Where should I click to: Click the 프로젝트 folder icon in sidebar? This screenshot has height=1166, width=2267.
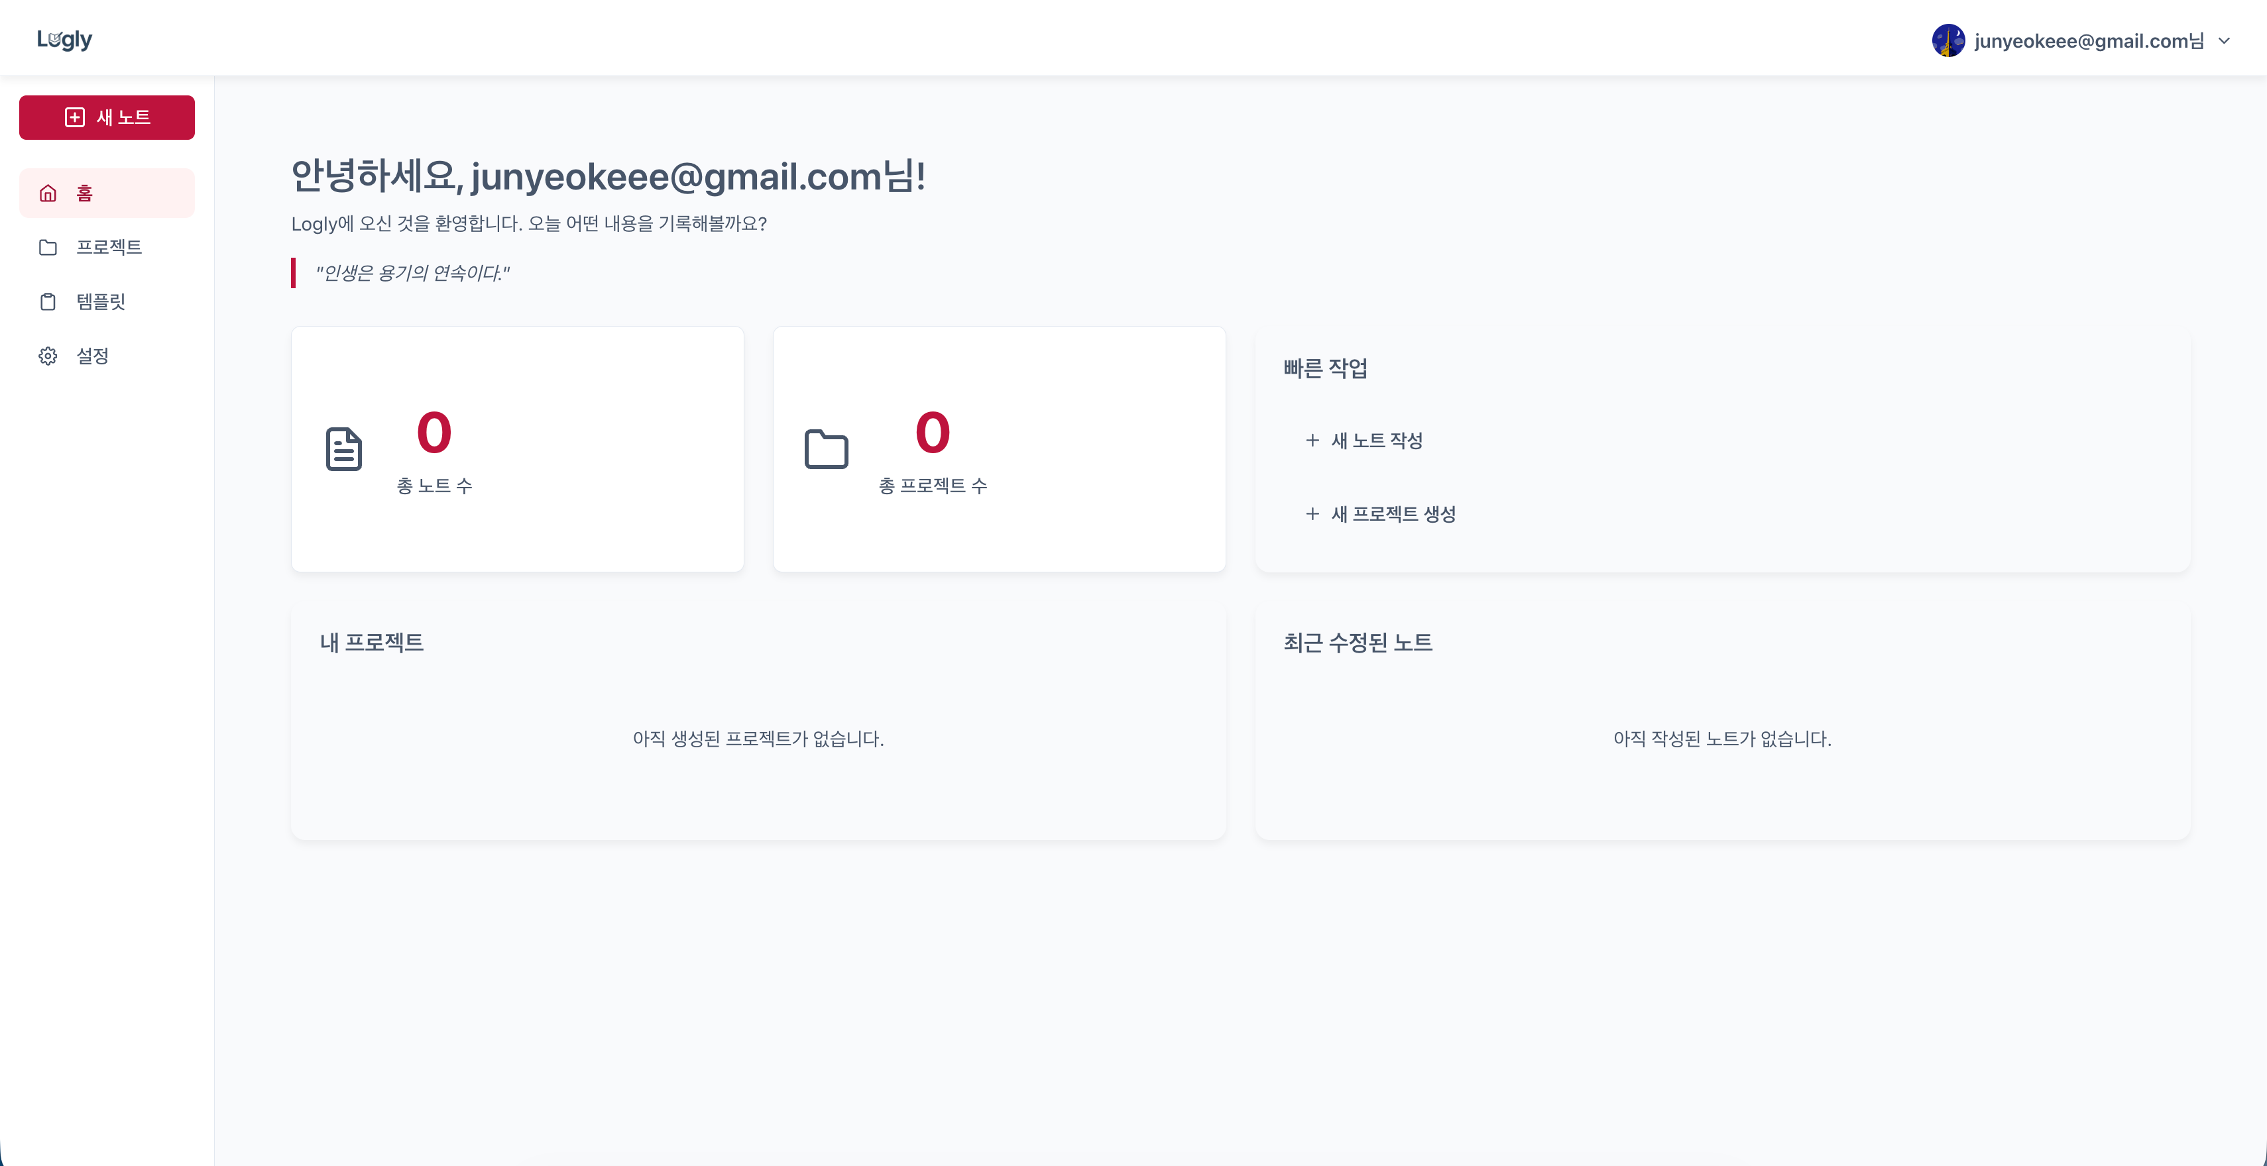[48, 247]
